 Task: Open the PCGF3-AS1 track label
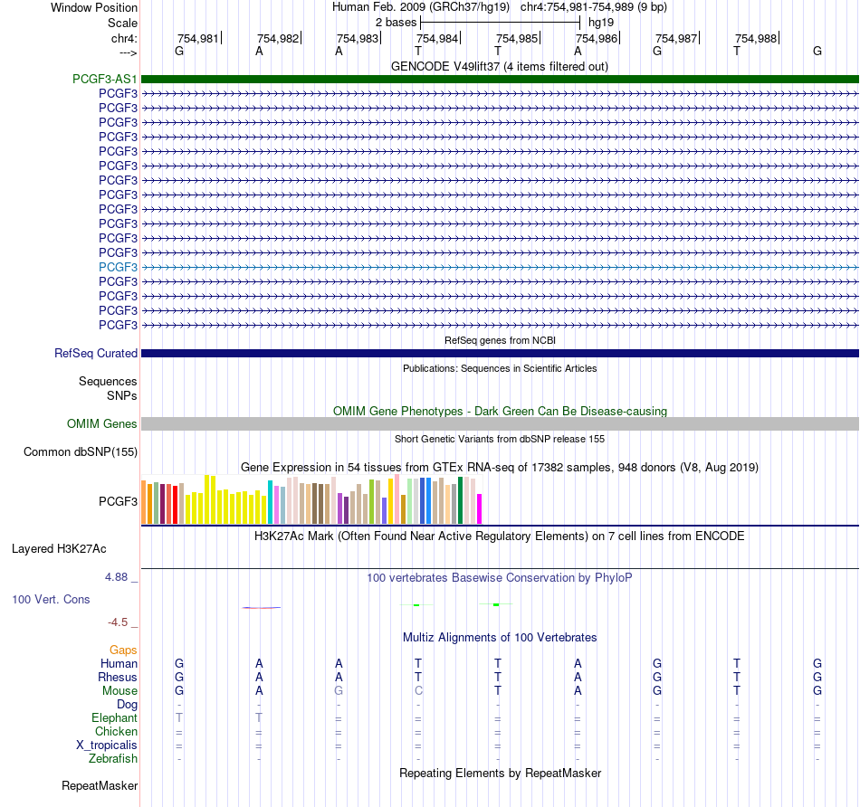[x=105, y=79]
